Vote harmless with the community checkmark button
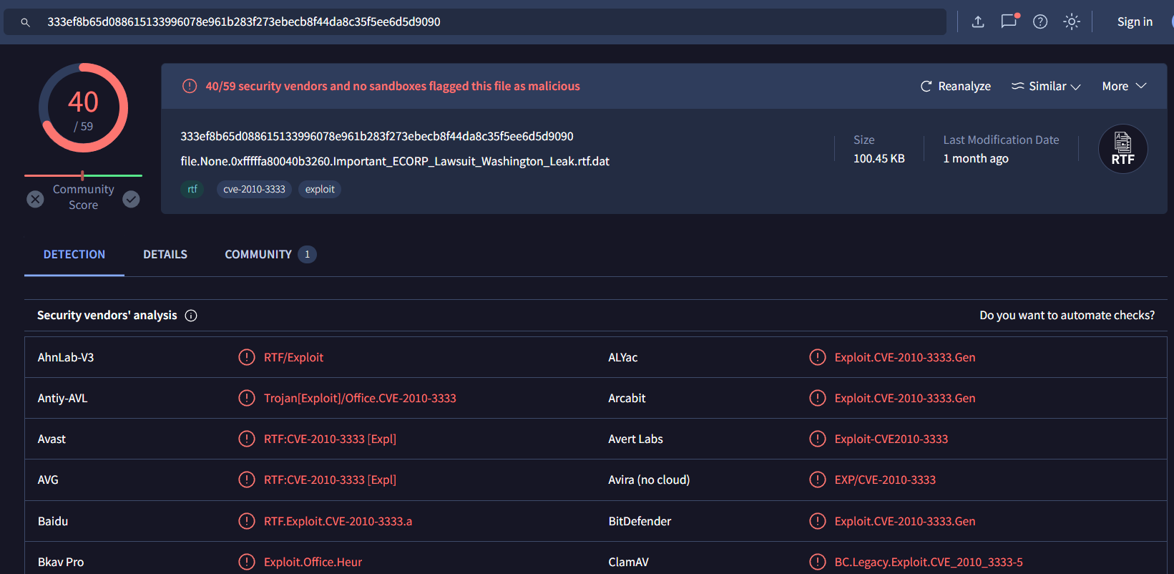 tap(131, 199)
